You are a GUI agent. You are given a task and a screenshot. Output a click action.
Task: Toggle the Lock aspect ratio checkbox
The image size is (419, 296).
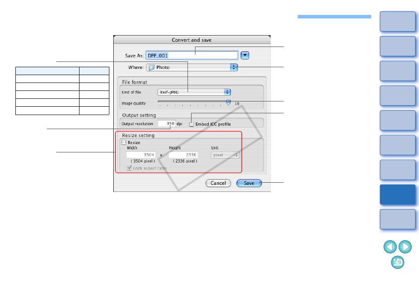pos(129,168)
